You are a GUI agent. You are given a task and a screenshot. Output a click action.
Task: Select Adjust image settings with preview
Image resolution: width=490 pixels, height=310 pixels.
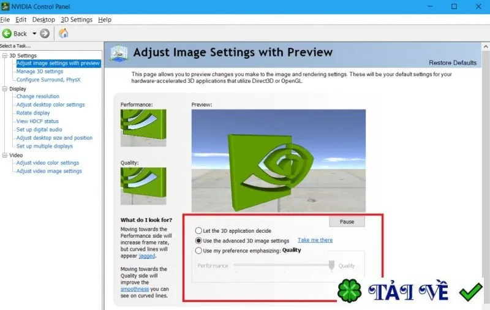(x=58, y=63)
